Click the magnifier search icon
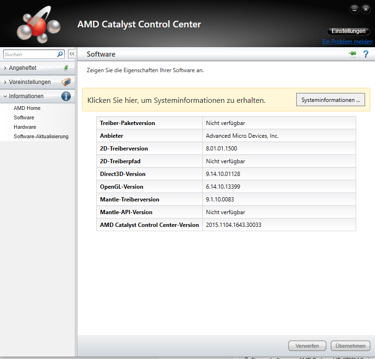This screenshot has height=359, width=375. [x=60, y=54]
